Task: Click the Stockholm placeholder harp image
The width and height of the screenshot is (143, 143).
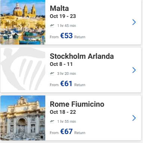Action: coord(23,70)
